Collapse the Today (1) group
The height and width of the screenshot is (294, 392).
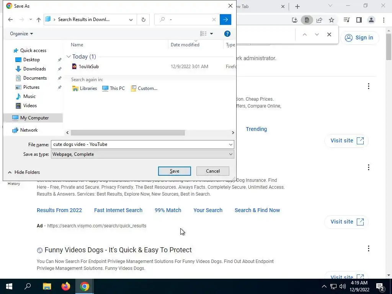pos(69,57)
